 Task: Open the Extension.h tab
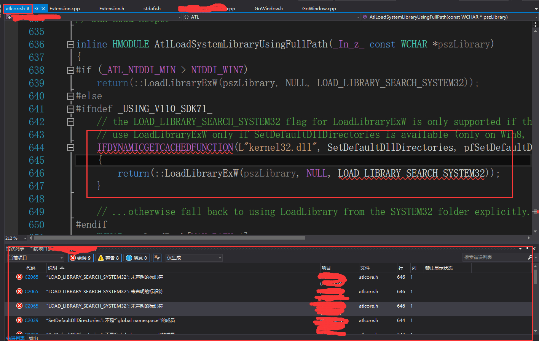[112, 8]
